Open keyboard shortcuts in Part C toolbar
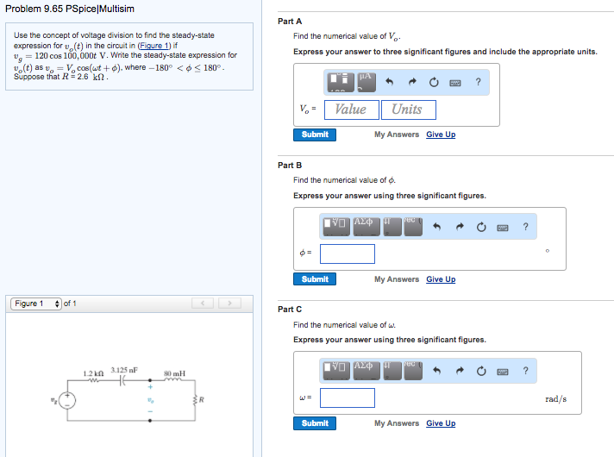 pyautogui.click(x=503, y=372)
